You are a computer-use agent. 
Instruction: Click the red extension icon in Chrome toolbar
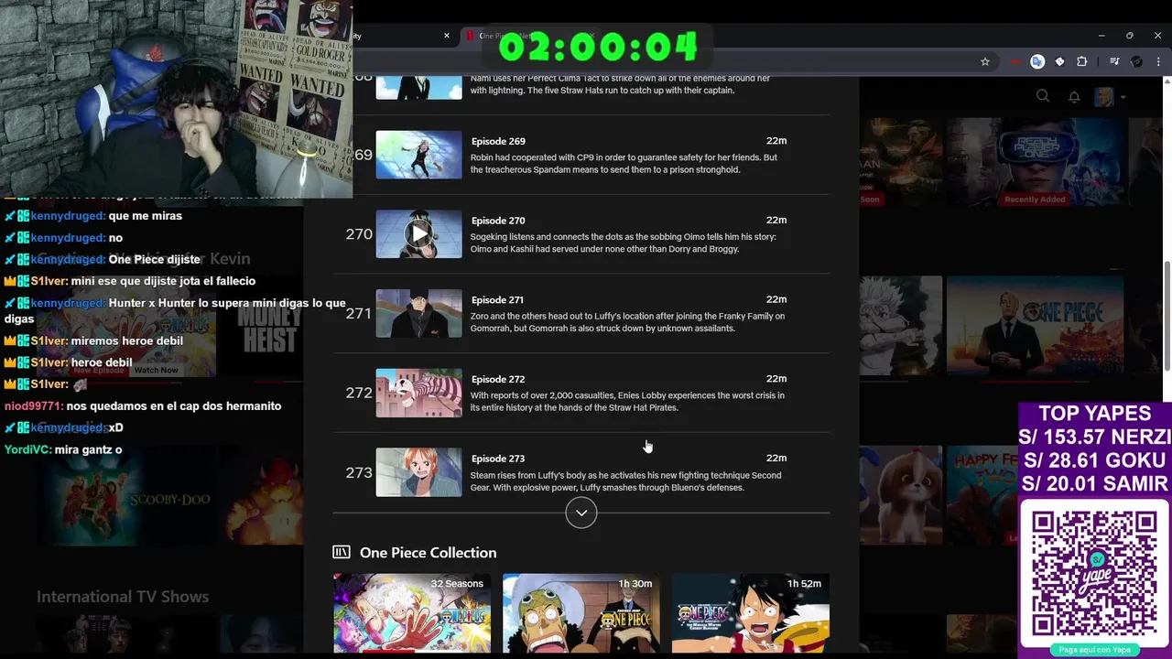point(1015,61)
